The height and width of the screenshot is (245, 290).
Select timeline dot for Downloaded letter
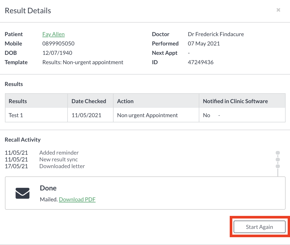(x=278, y=166)
